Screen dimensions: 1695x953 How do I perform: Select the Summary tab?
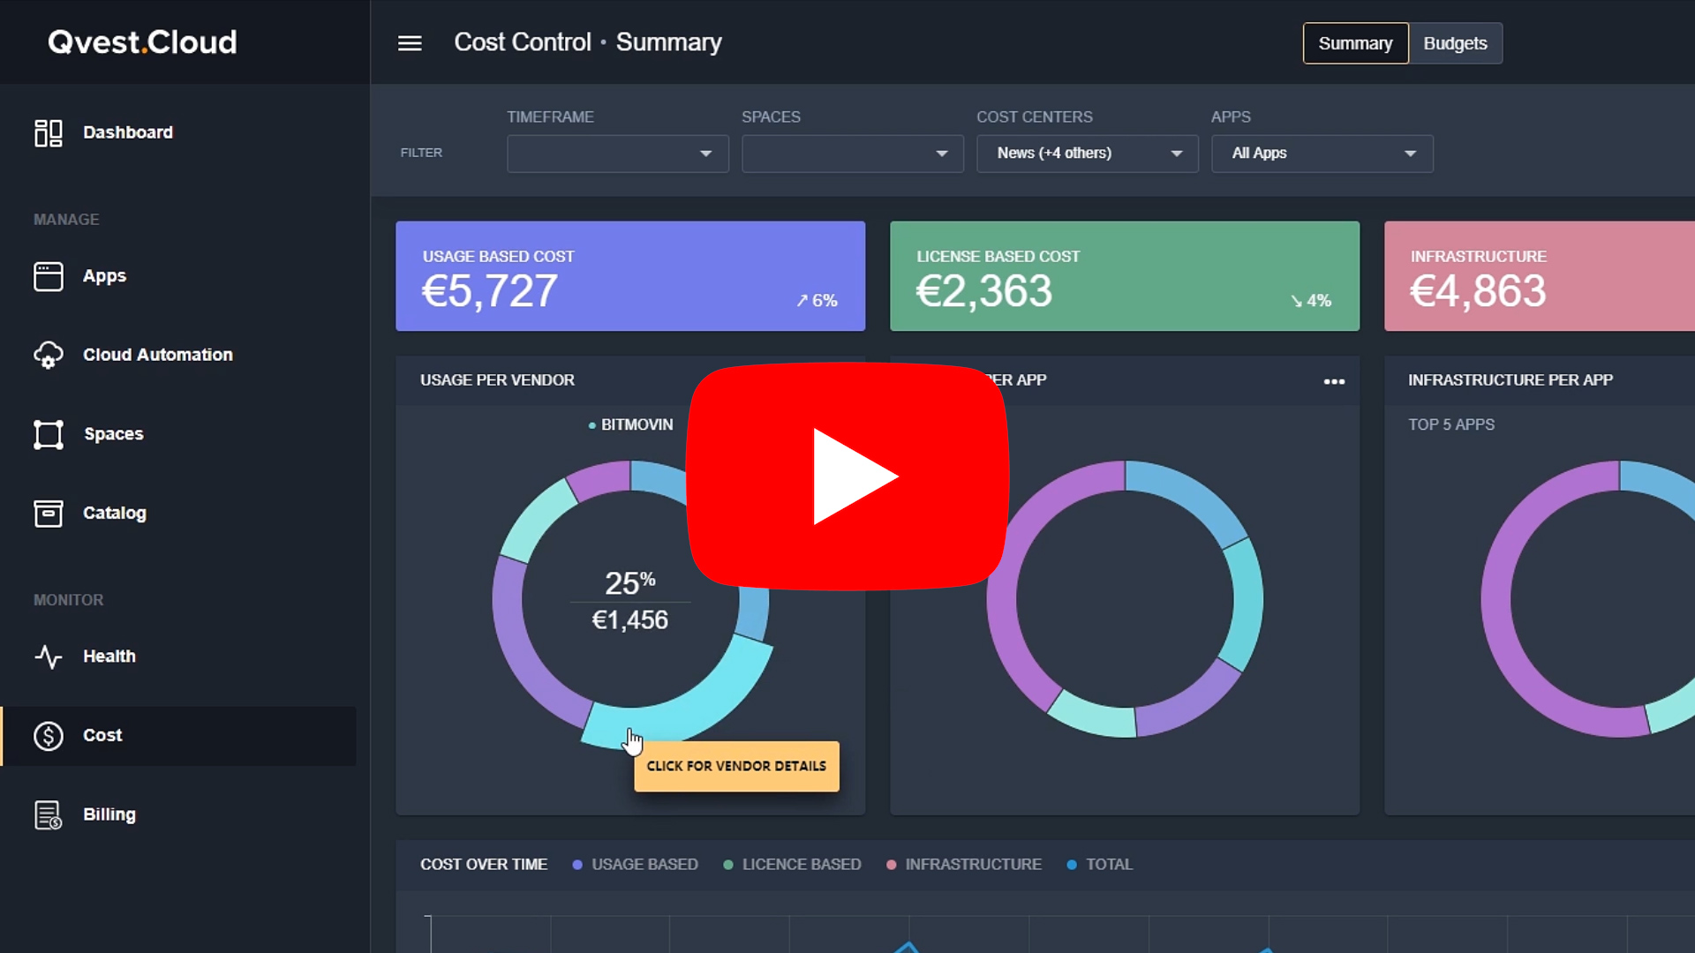(x=1355, y=43)
